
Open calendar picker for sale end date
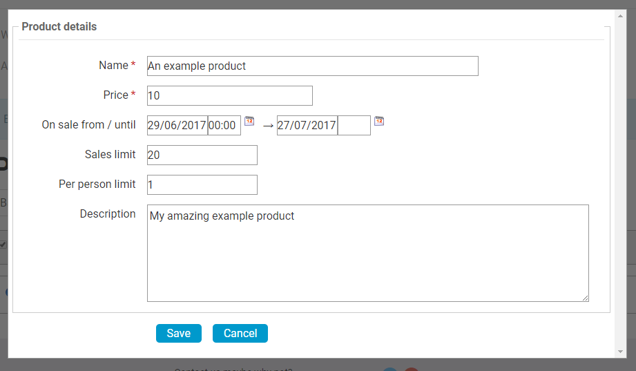(379, 121)
